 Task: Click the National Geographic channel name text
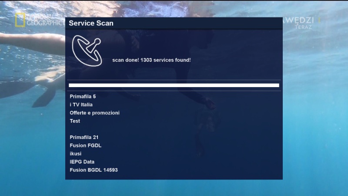tap(45, 20)
